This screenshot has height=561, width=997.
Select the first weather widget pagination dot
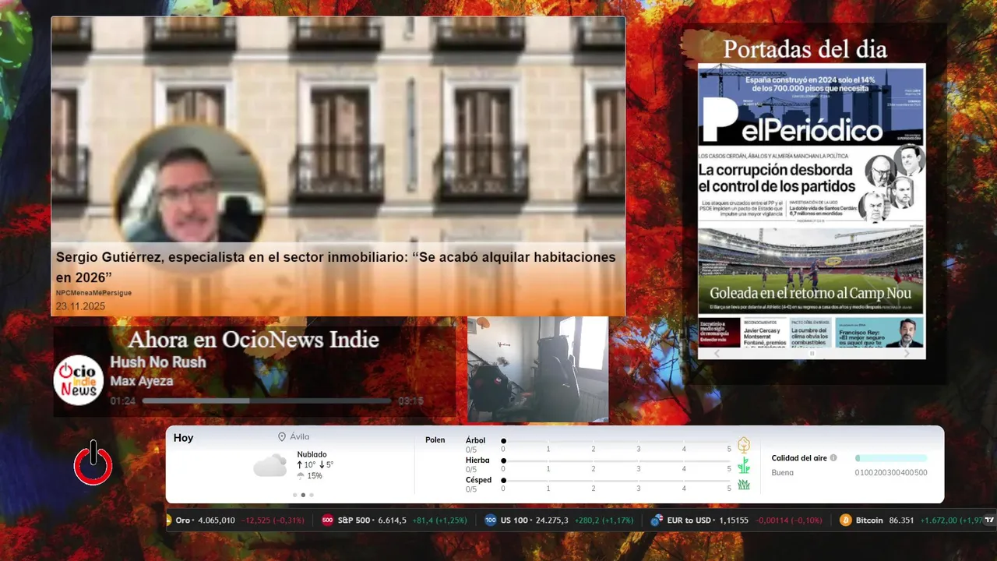click(294, 495)
